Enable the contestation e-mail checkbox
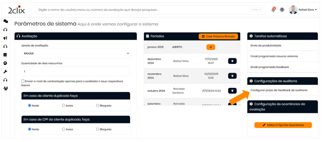Image resolution: width=322 pixels, height=142 pixels. click(x=23, y=81)
